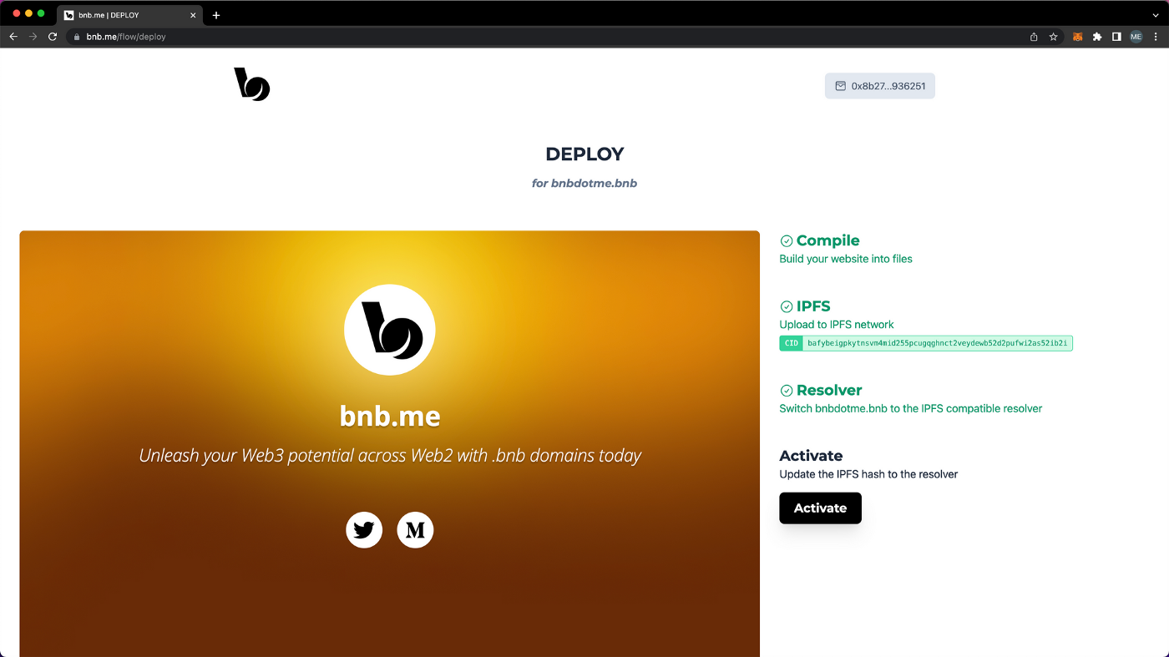Click the IPFS CID hash badge
The height and width of the screenshot is (657, 1169).
925,343
